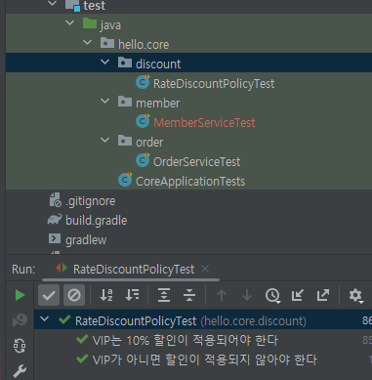Image resolution: width=372 pixels, height=380 pixels.
Task: Click Expand All in test toolbar
Action: click(164, 295)
